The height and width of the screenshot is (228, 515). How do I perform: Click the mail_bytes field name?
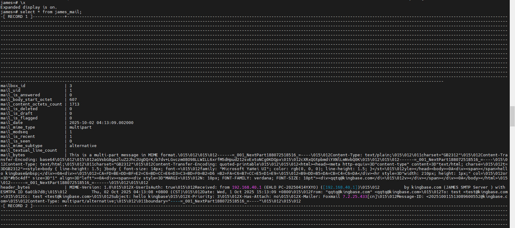pyautogui.click(x=13, y=155)
